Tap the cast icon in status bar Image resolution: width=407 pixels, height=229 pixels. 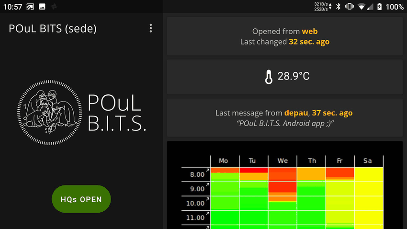click(30, 7)
